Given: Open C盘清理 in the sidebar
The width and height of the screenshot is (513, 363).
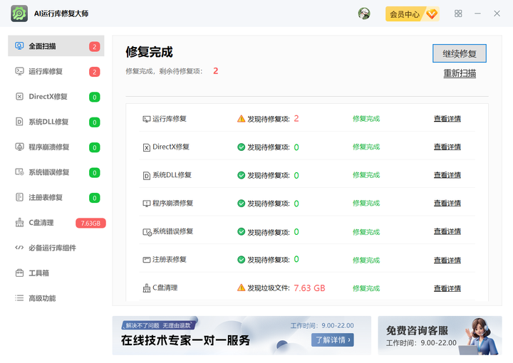Looking at the screenshot, I should [56, 223].
